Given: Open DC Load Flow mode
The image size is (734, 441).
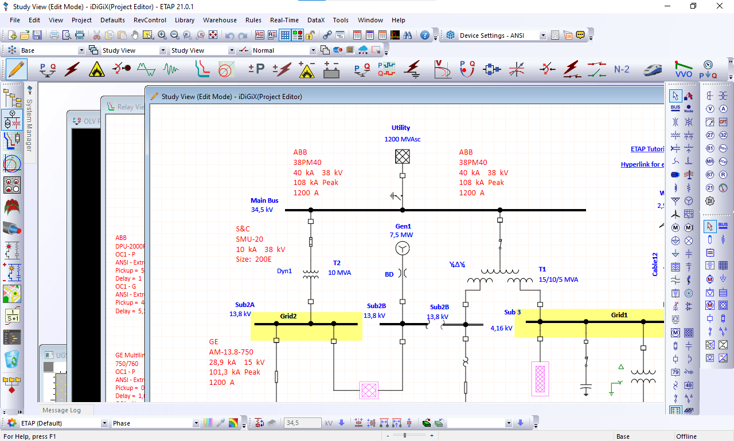Looking at the screenshot, I should point(256,69).
